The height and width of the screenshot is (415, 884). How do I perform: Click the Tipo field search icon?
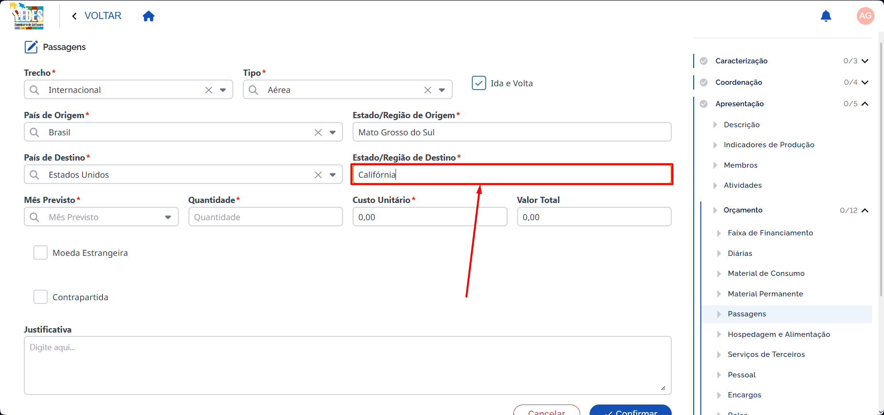pyautogui.click(x=253, y=90)
